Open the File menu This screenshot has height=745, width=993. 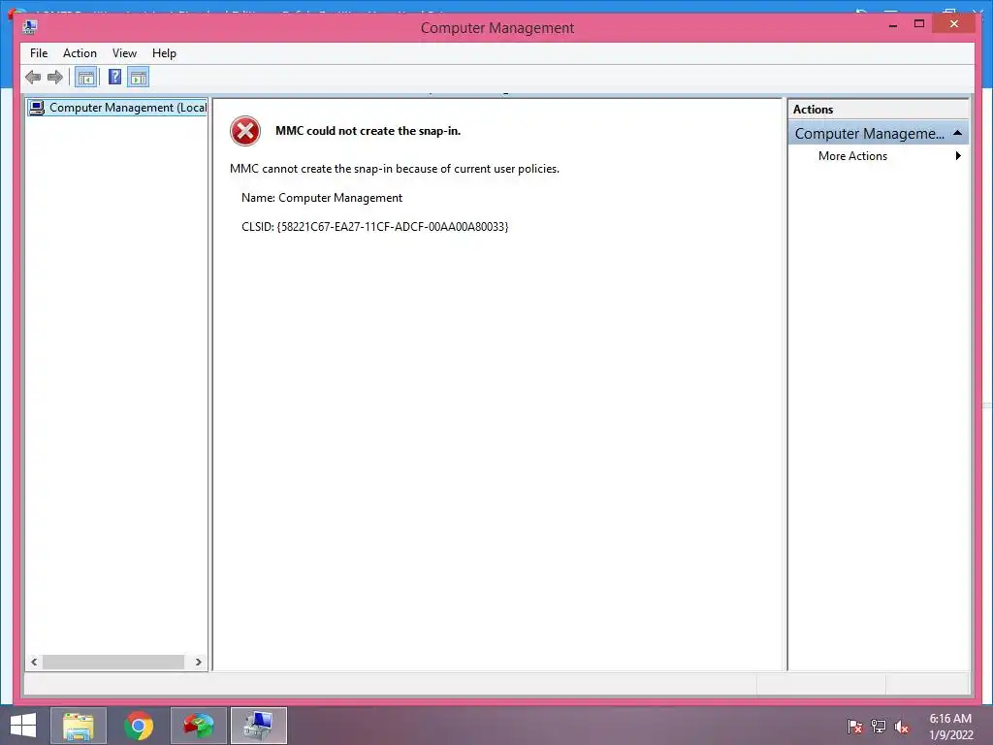coord(39,53)
